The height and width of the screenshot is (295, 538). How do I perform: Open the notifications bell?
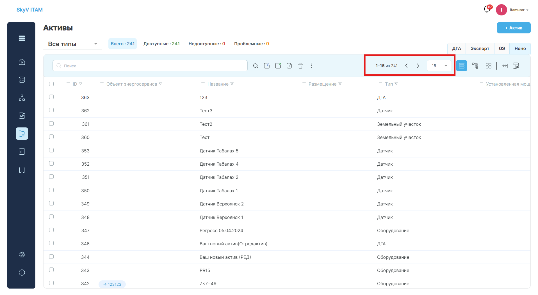pyautogui.click(x=487, y=10)
